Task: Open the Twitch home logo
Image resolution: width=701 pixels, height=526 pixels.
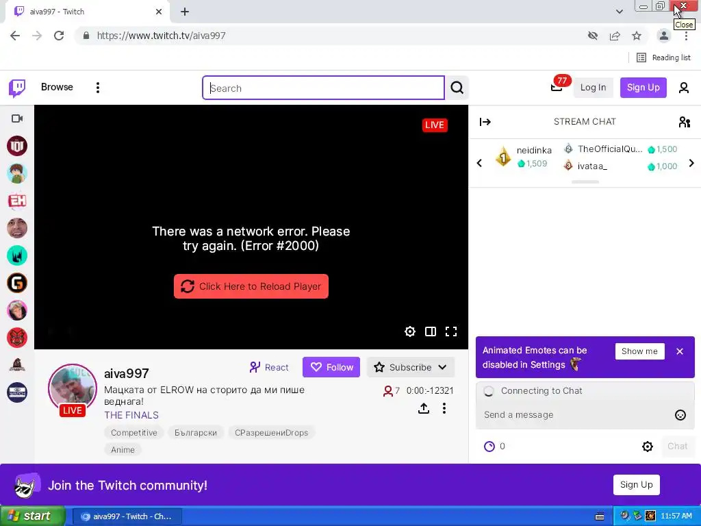Action: (17, 88)
